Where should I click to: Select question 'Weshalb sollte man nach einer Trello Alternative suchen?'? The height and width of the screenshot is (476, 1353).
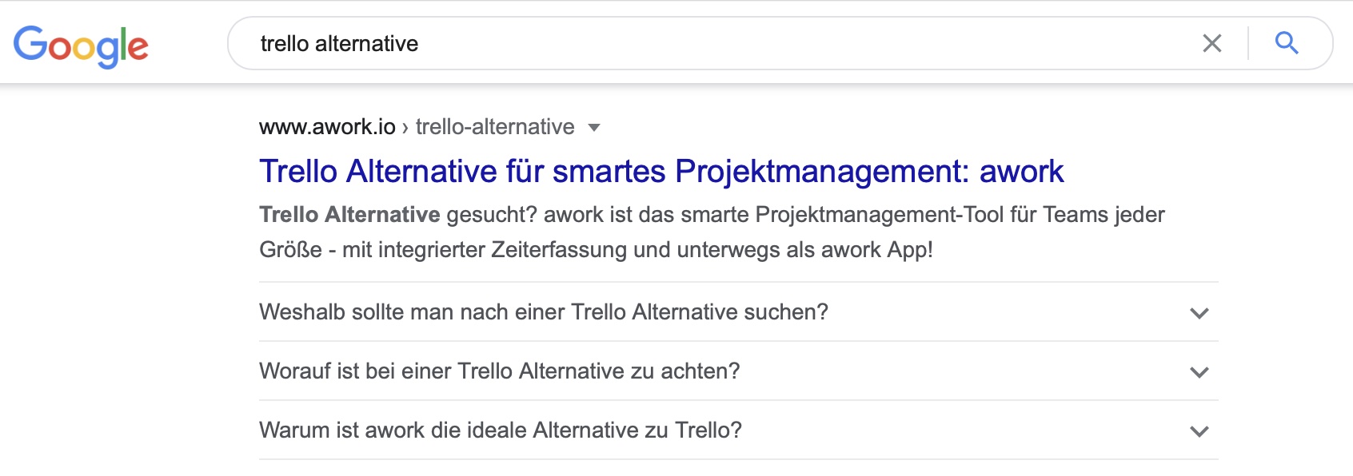pyautogui.click(x=544, y=311)
